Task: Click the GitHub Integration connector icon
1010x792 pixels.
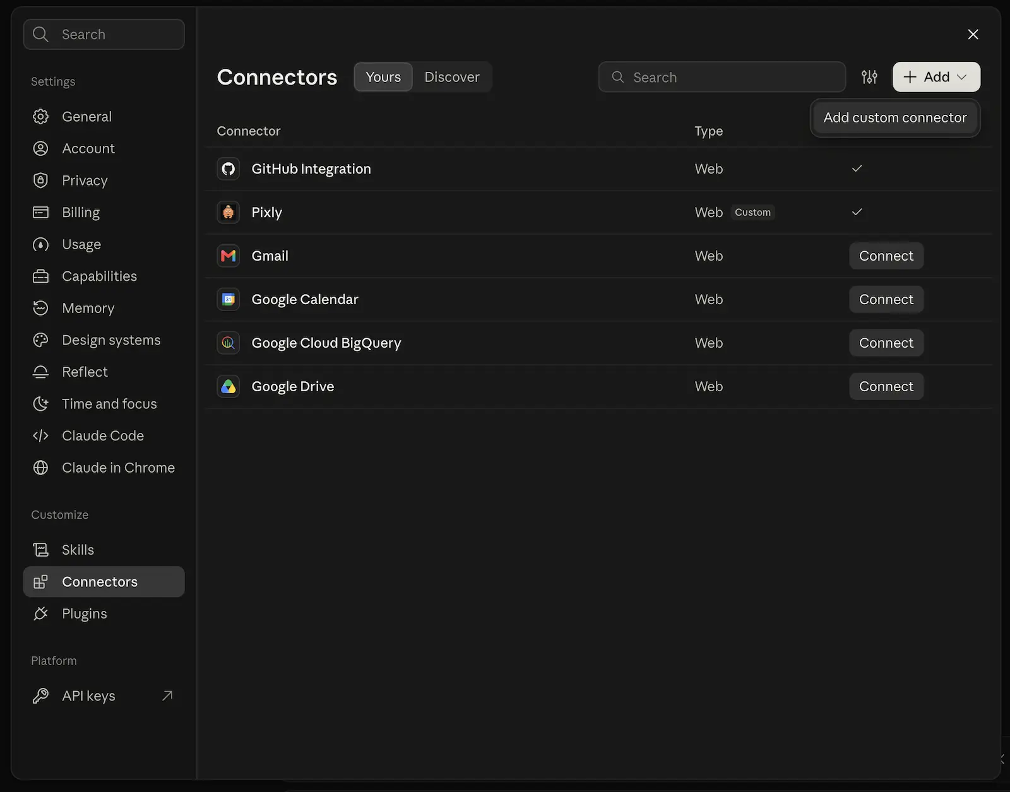Action: (228, 169)
